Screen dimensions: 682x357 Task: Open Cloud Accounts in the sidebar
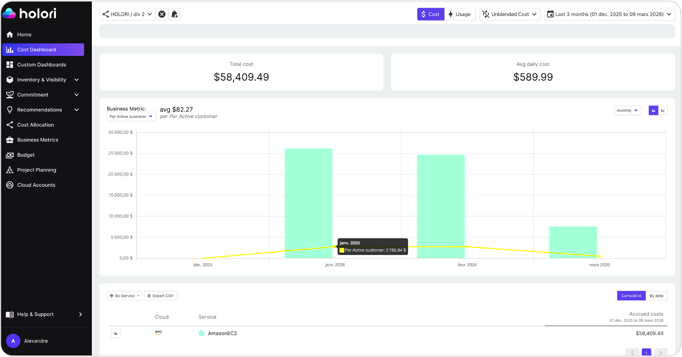point(37,185)
